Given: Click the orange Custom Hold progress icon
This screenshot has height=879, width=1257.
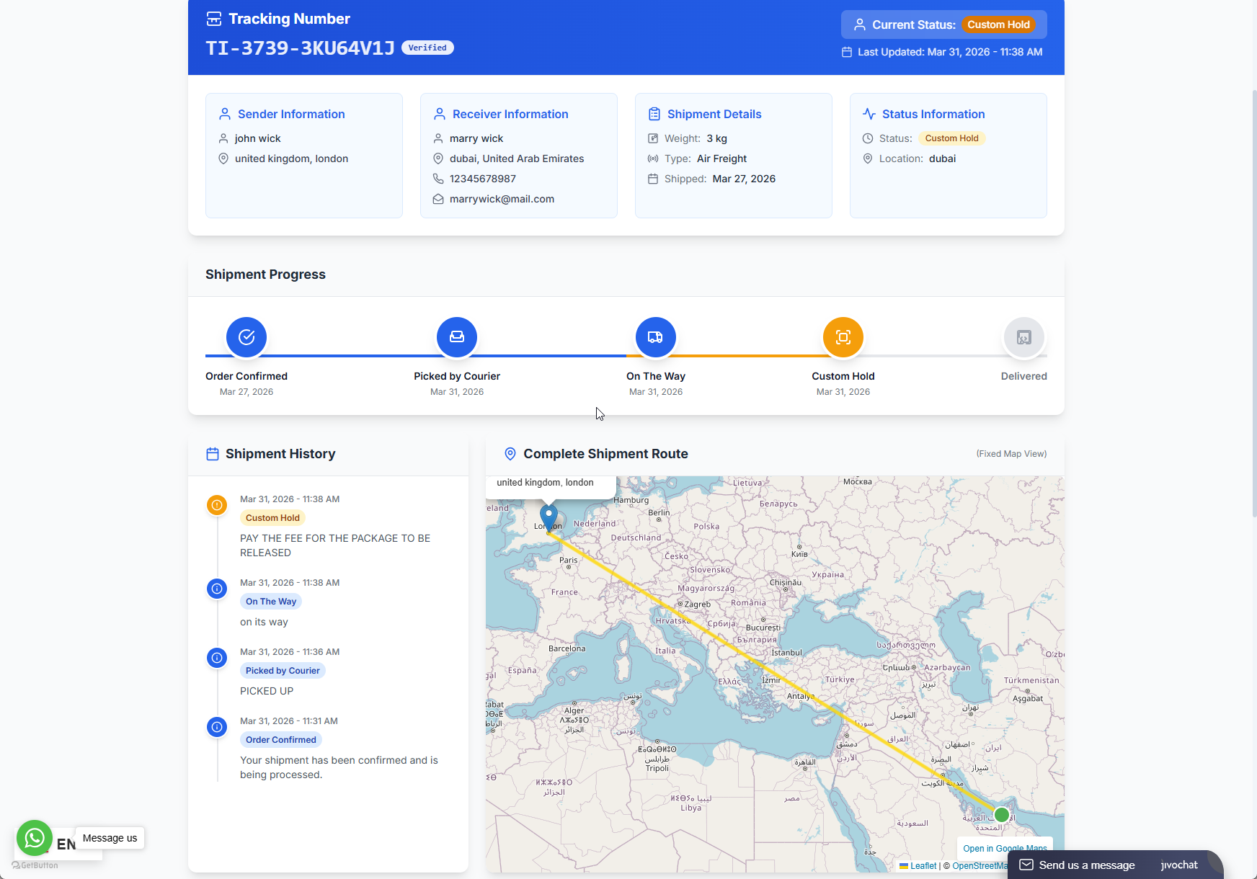Looking at the screenshot, I should (843, 337).
